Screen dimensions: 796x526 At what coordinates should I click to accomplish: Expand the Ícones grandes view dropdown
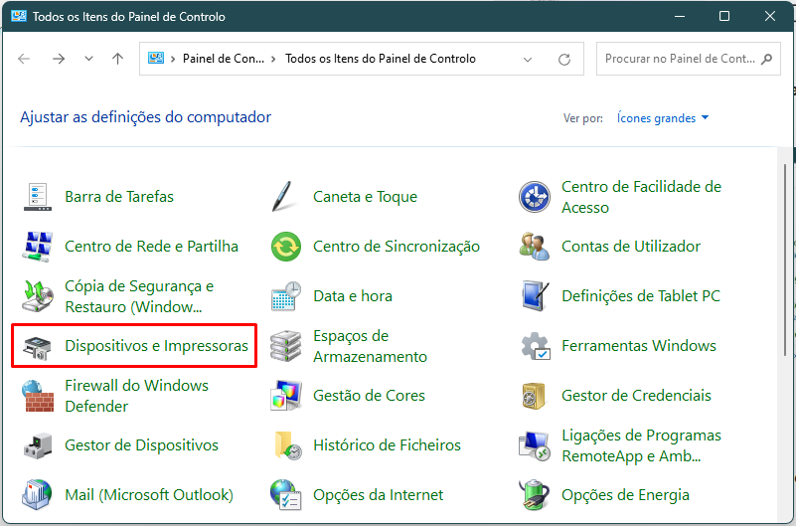(x=662, y=118)
